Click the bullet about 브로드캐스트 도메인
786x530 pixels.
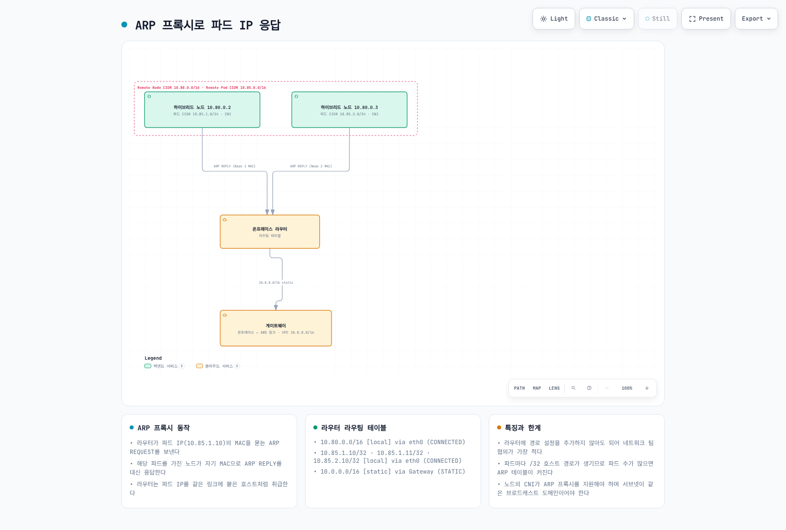pyautogui.click(x=575, y=488)
